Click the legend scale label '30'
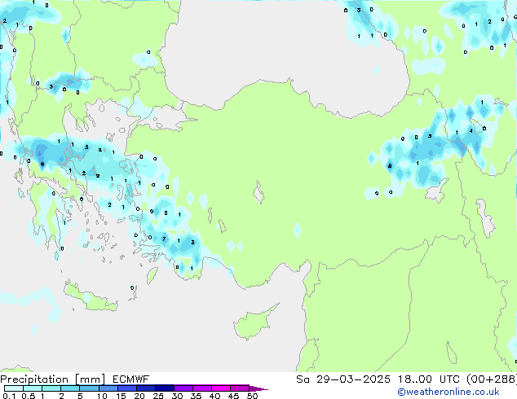Viewport: 517px width, 399px height. [177, 396]
